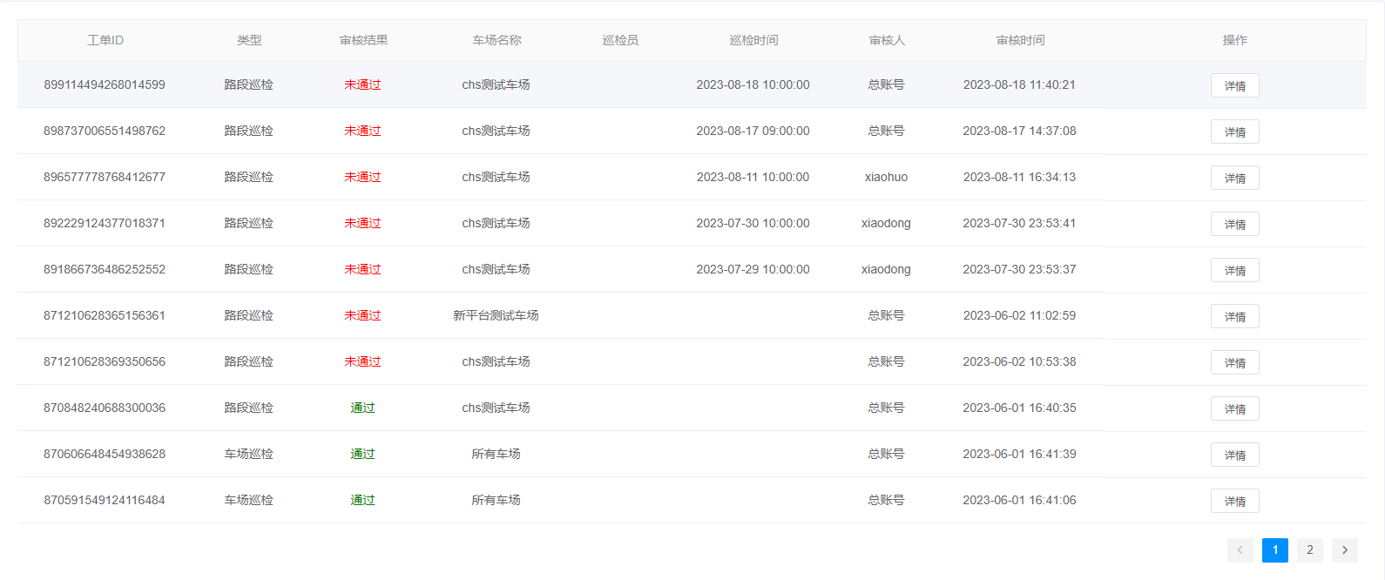Open 详情 for work order 870591549124116484
Screen dimensions: 1385x580
[1234, 501]
